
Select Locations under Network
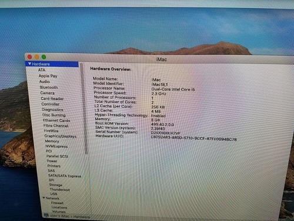(x=59, y=207)
